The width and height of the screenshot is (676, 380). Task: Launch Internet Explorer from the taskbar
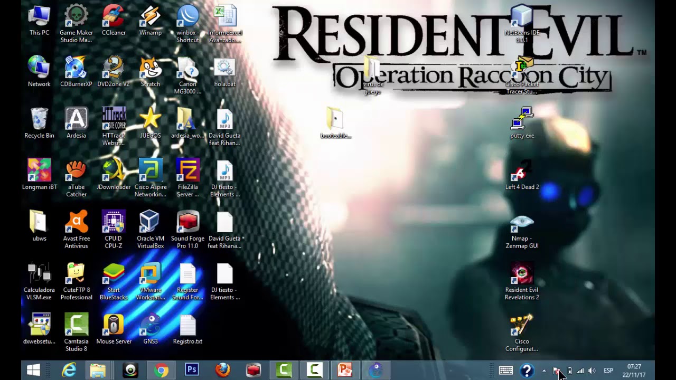click(x=69, y=370)
